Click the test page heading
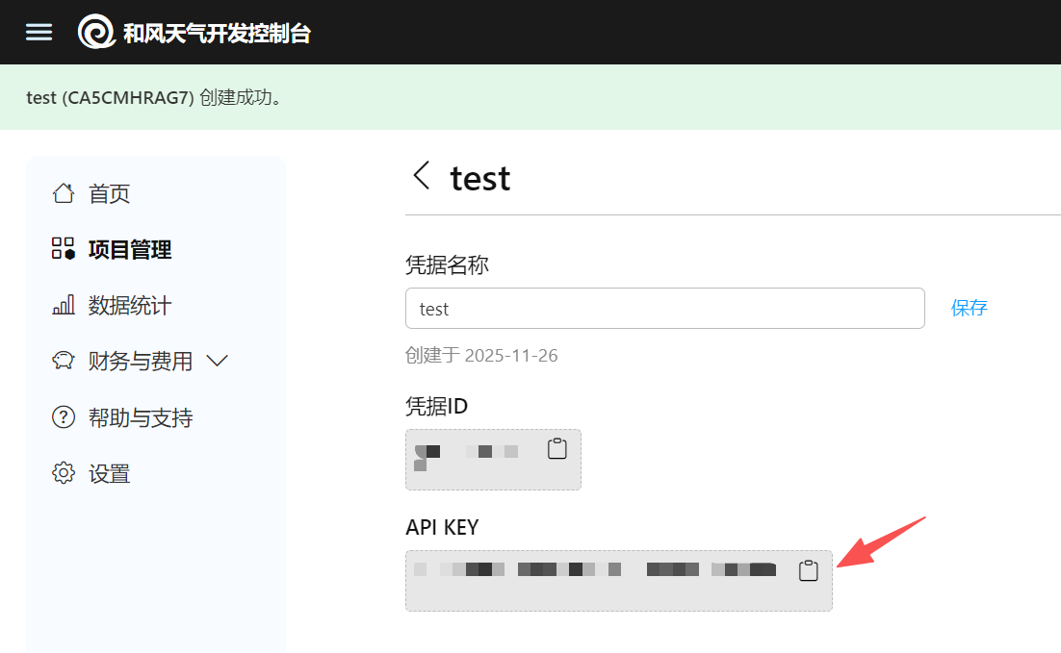This screenshot has height=653, width=1061. pos(480,179)
